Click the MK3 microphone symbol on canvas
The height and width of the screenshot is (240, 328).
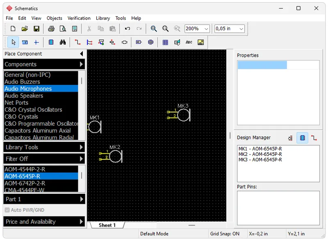(x=183, y=115)
